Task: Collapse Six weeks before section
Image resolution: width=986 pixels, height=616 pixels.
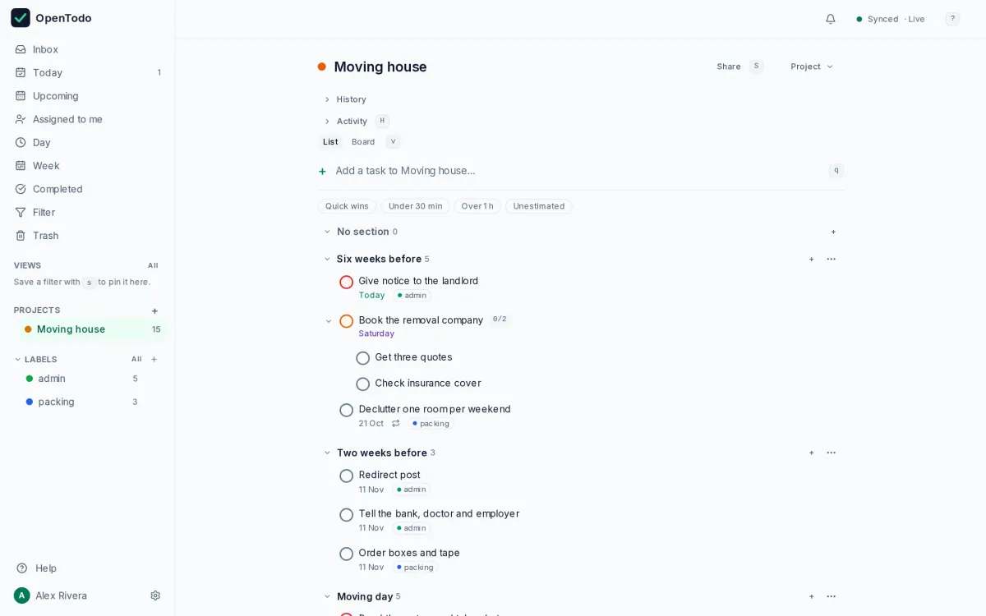Action: pos(327,259)
